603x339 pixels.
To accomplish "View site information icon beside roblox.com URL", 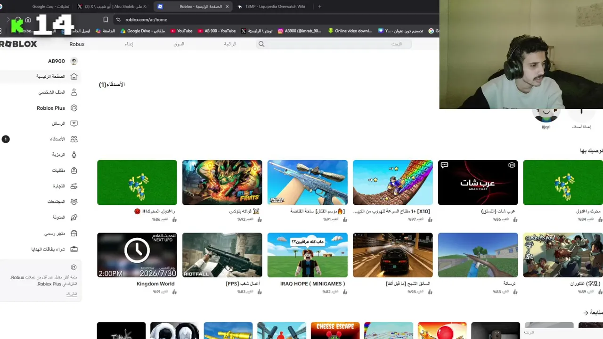I will point(118,20).
